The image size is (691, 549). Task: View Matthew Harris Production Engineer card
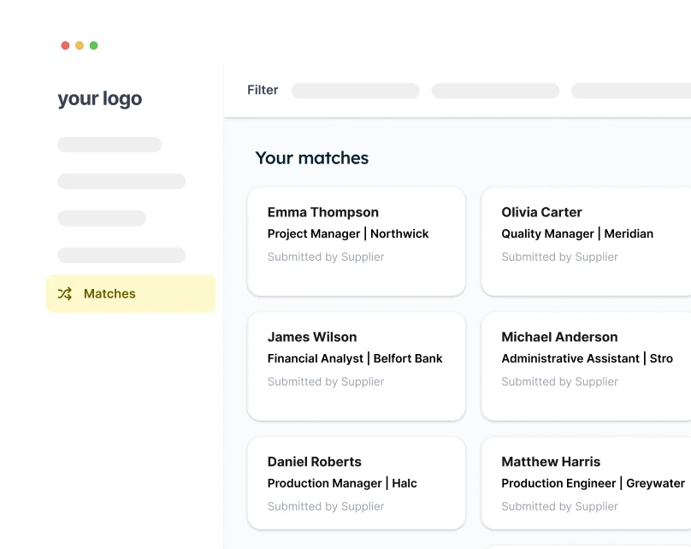586,483
